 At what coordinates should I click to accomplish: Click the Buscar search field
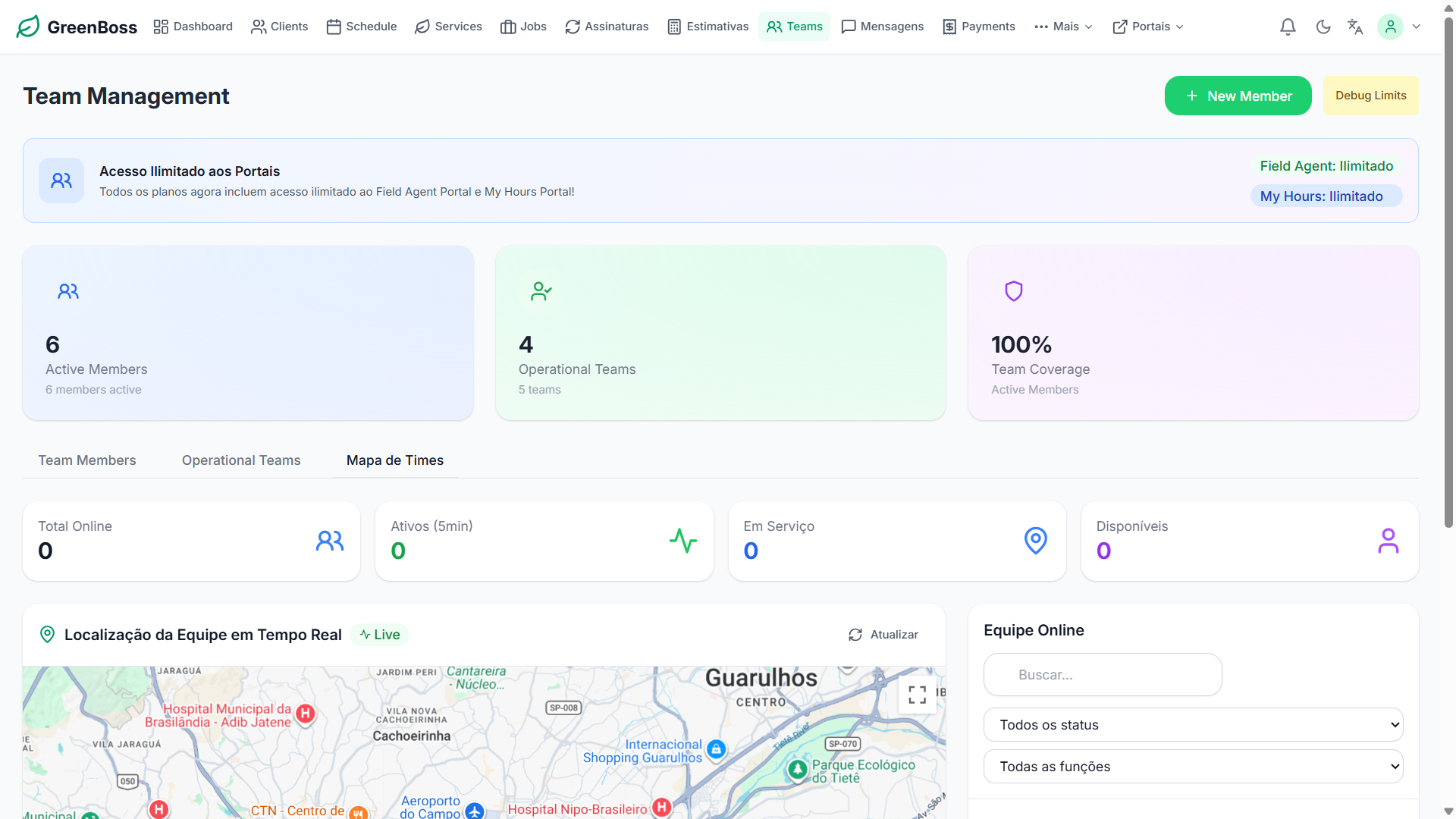(x=1103, y=675)
